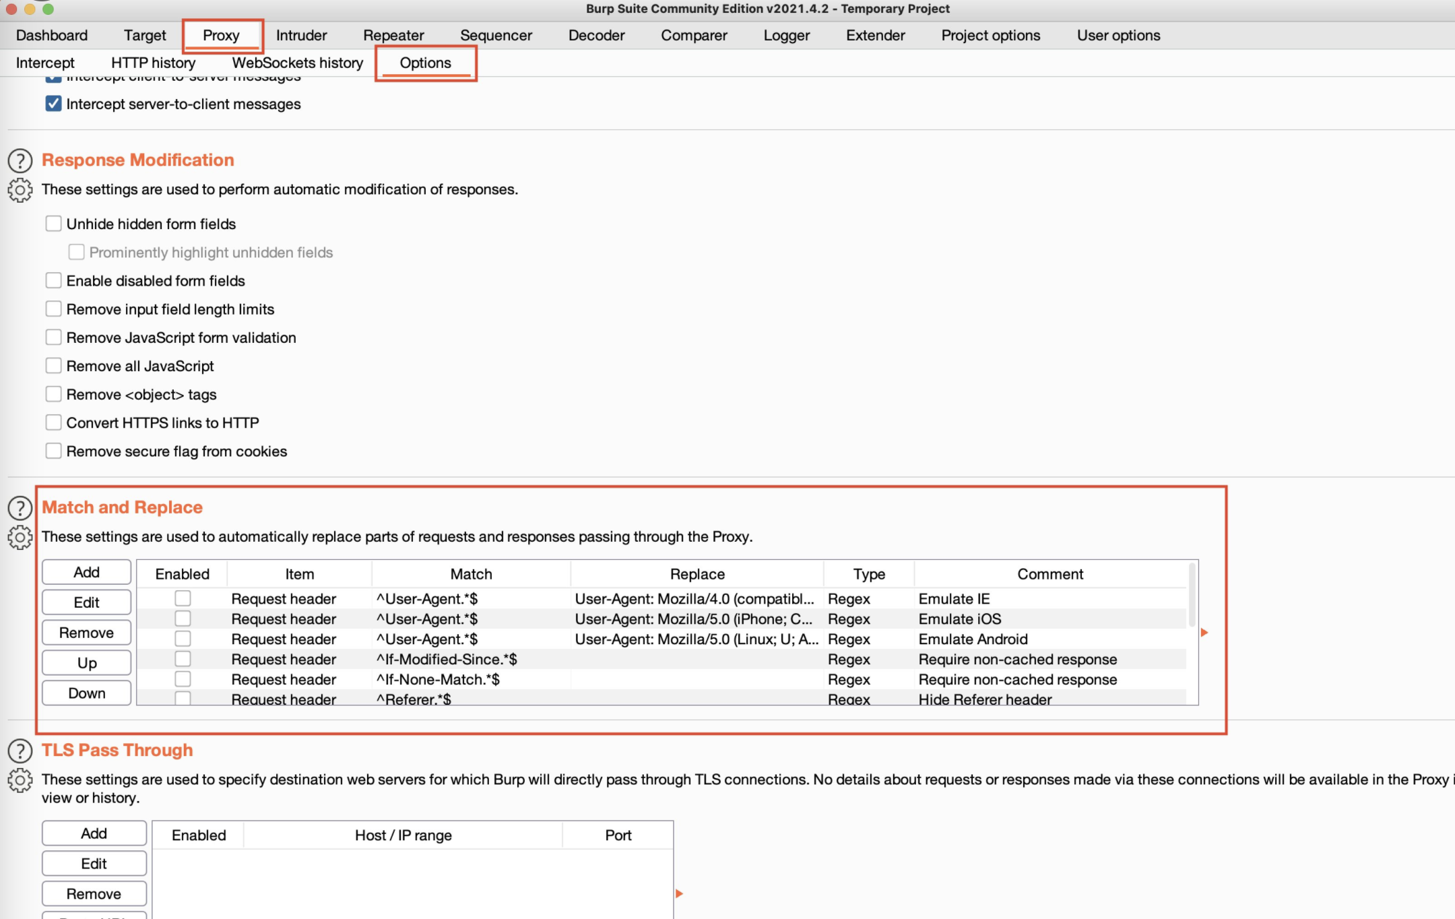Select the Hide Referer header rule row
1455x919 pixels.
point(661,699)
